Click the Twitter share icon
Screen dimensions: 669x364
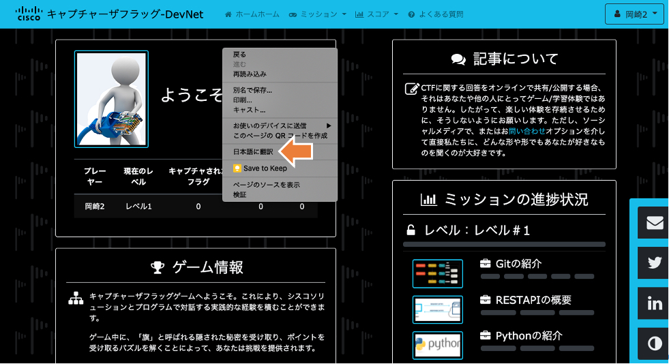654,262
